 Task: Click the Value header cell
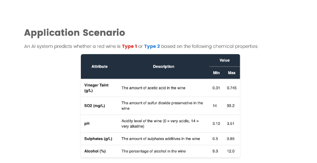click(224, 61)
